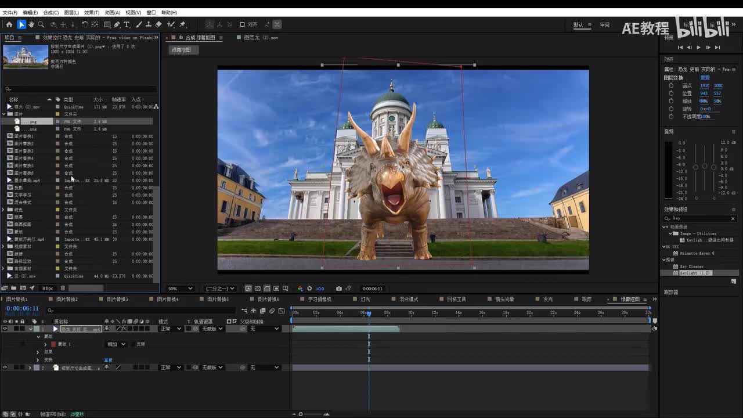
Task: Click the center audio level slider
Action: pos(704,167)
